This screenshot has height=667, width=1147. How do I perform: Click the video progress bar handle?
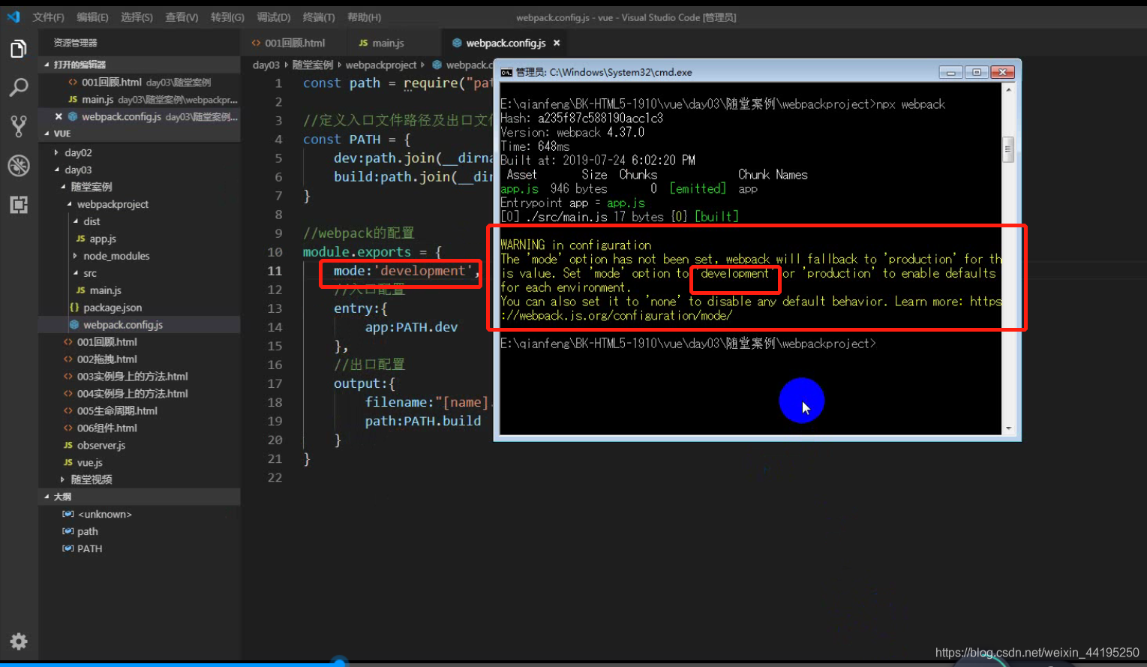coord(339,662)
